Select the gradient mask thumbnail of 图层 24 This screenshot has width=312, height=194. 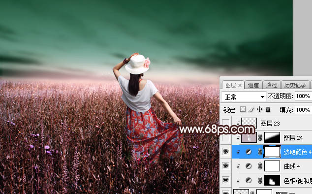point(272,138)
